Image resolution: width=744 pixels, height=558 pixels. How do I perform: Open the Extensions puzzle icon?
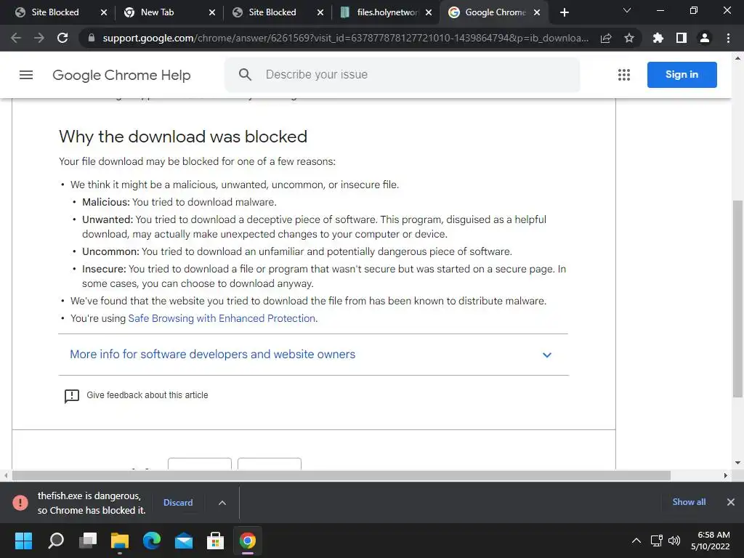(658, 38)
